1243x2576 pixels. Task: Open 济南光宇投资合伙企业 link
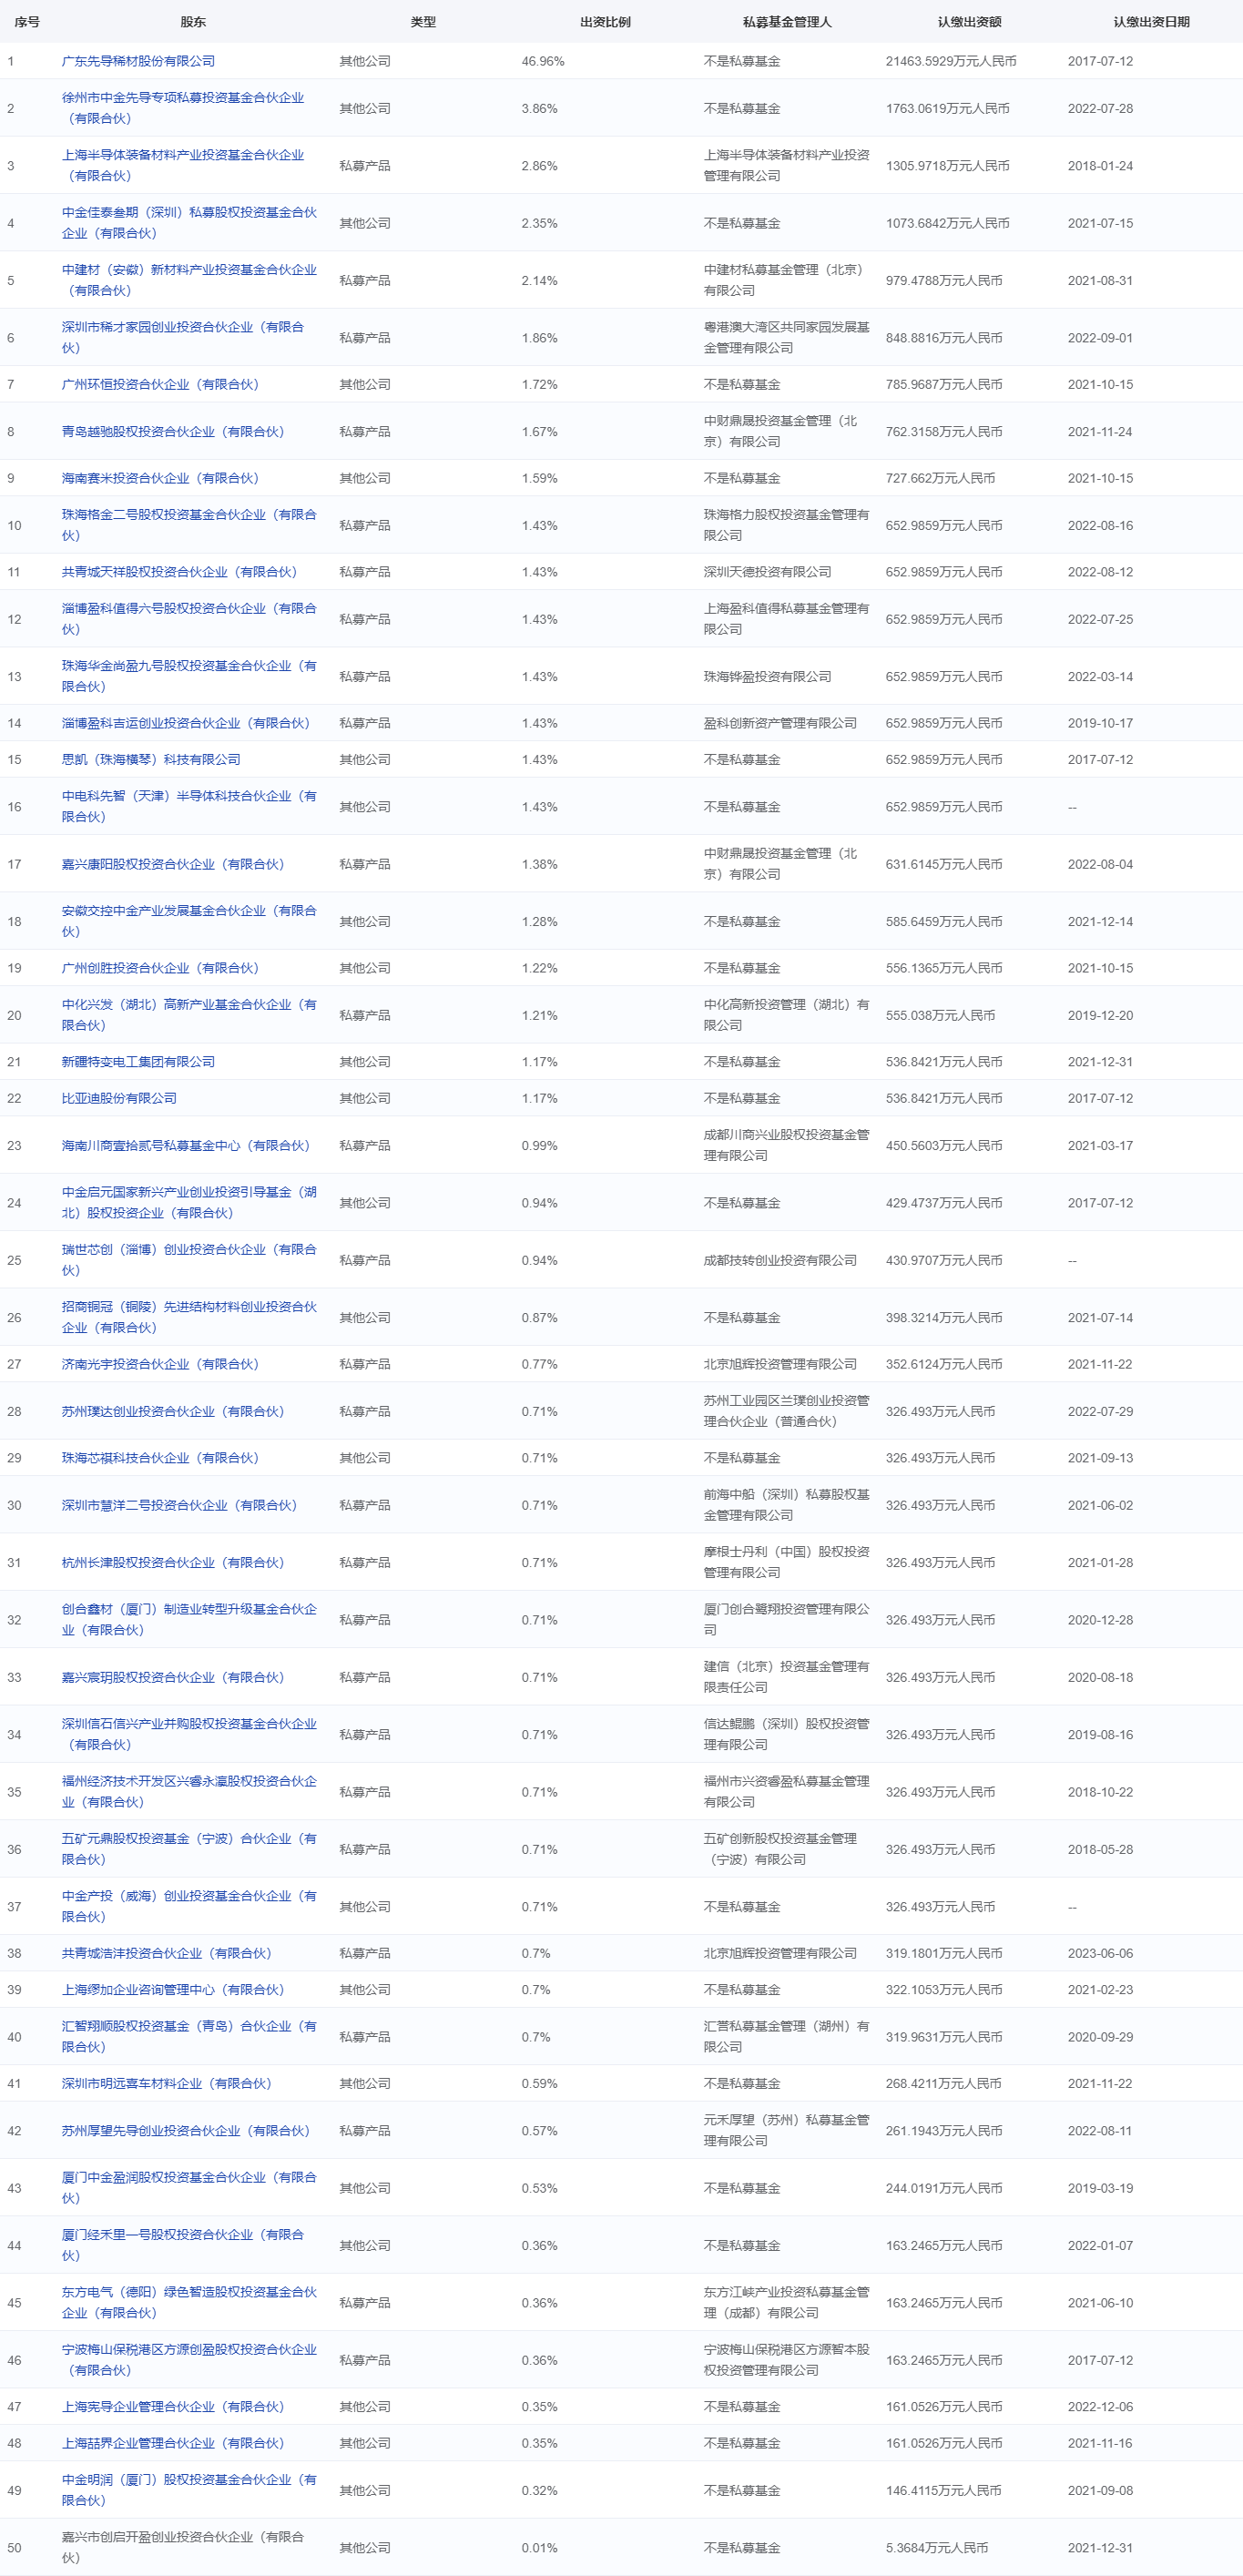pos(160,1364)
